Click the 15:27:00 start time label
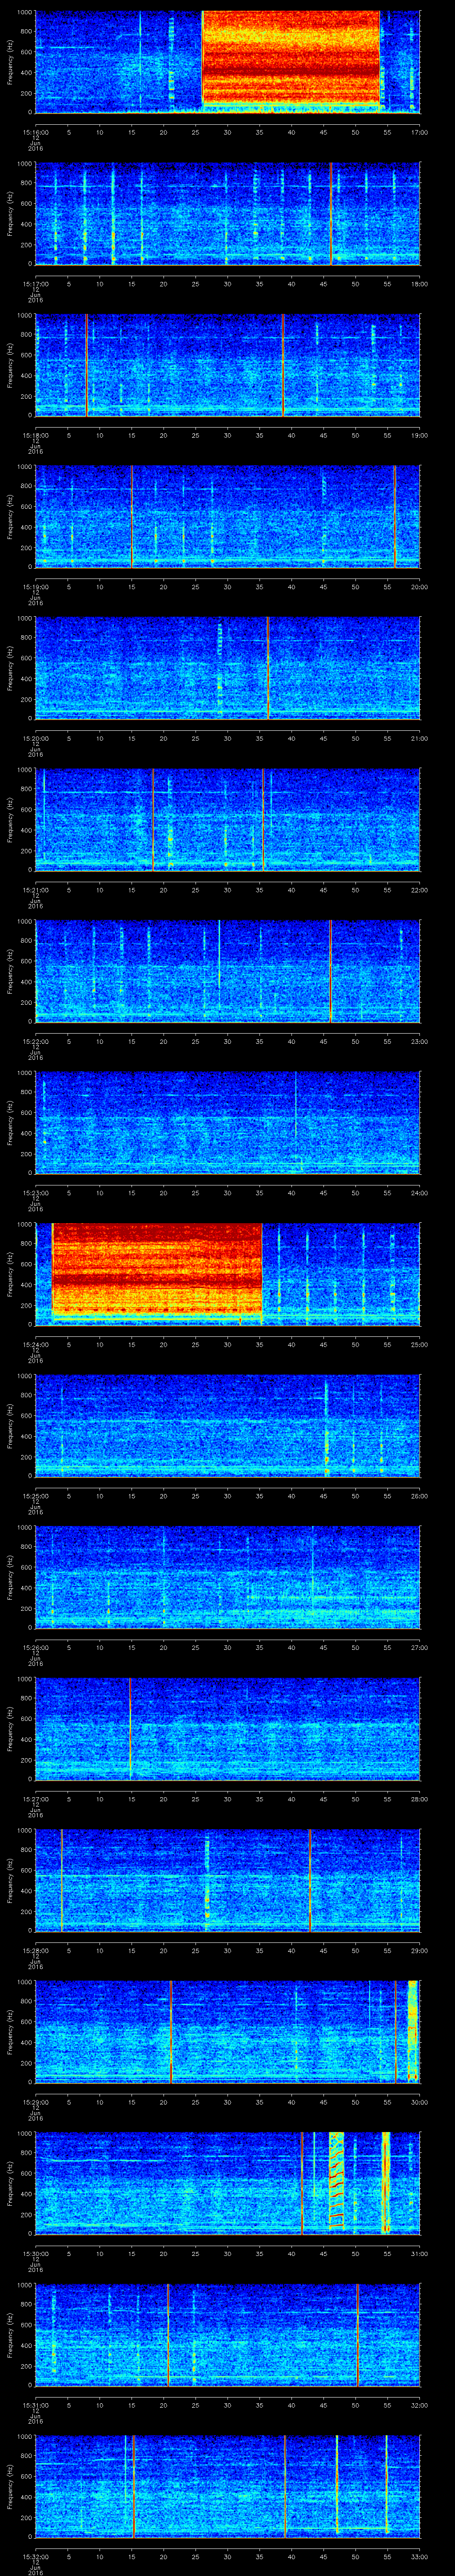The height and width of the screenshot is (2576, 455). click(35, 1798)
